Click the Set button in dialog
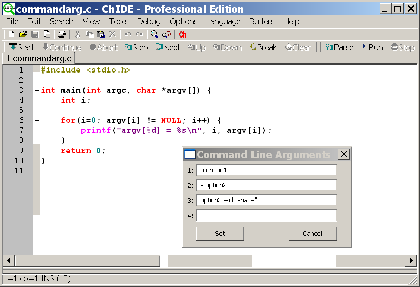Screen dimensions: 420x287 220,233
